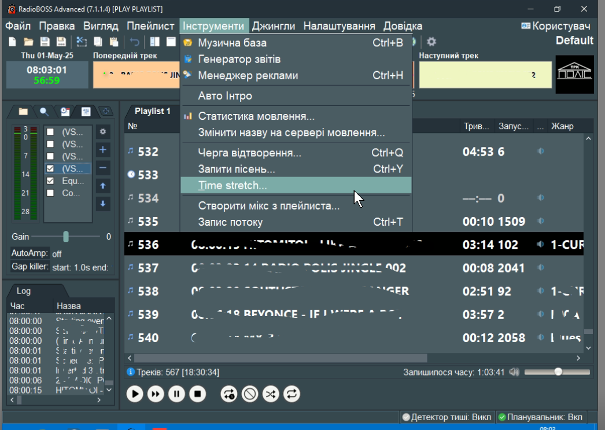
Task: Add a DSP plugin with the plus button
Action: point(102,150)
